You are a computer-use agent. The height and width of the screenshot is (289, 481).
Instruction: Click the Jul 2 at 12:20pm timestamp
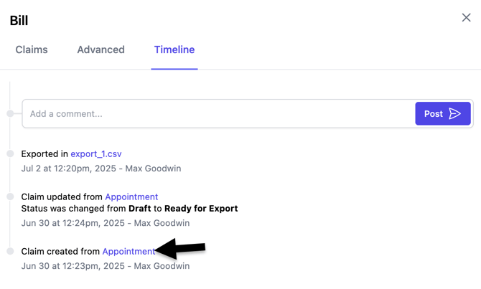coord(101,169)
